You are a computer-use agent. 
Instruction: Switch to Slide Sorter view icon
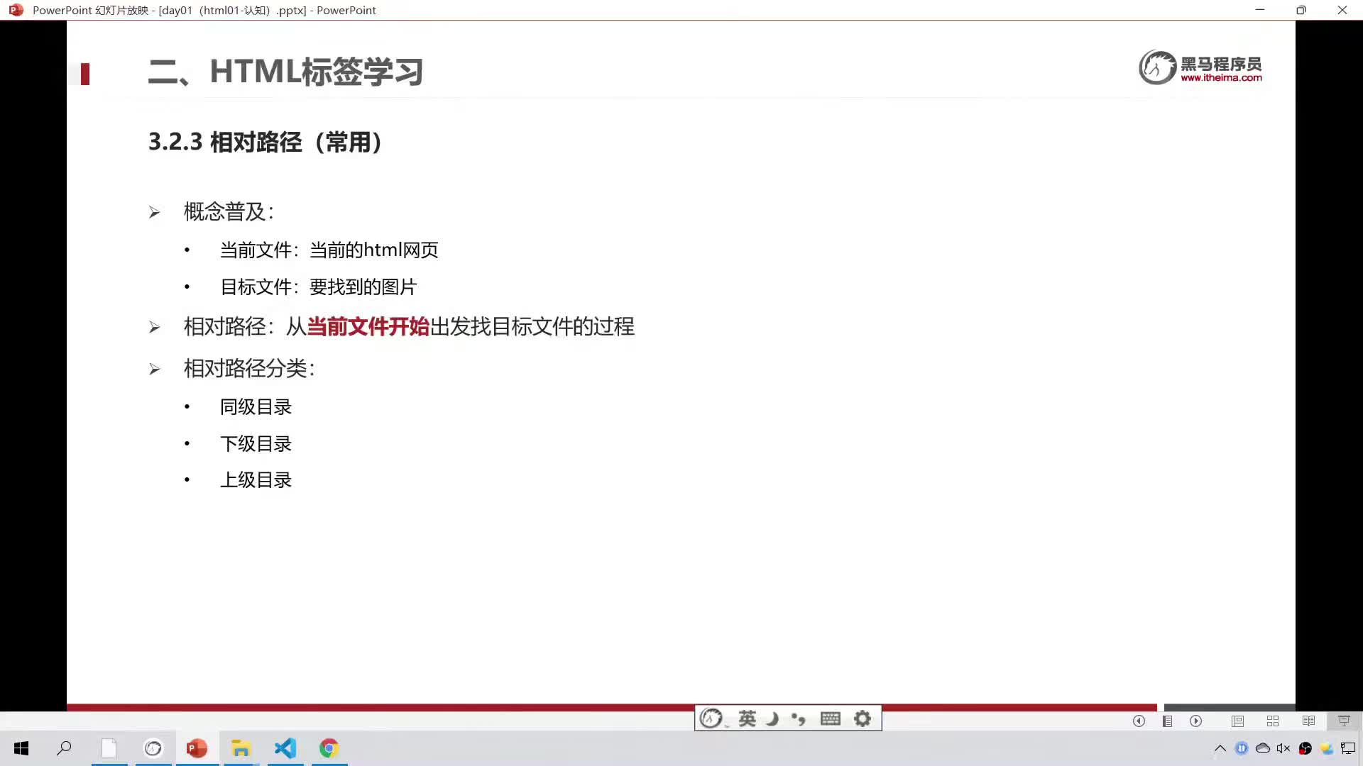tap(1273, 721)
